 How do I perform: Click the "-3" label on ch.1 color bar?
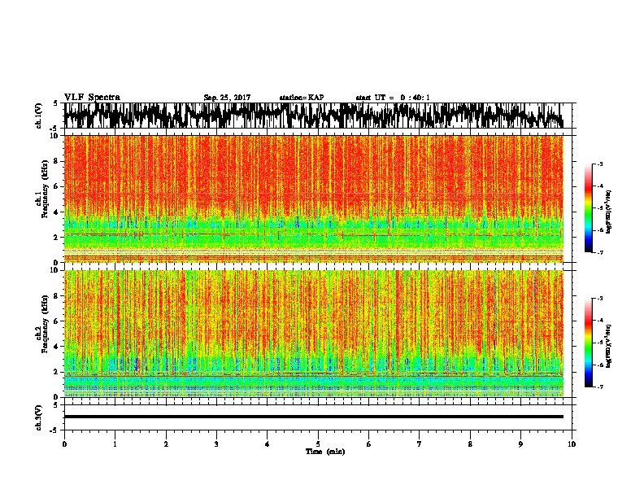pyautogui.click(x=599, y=164)
